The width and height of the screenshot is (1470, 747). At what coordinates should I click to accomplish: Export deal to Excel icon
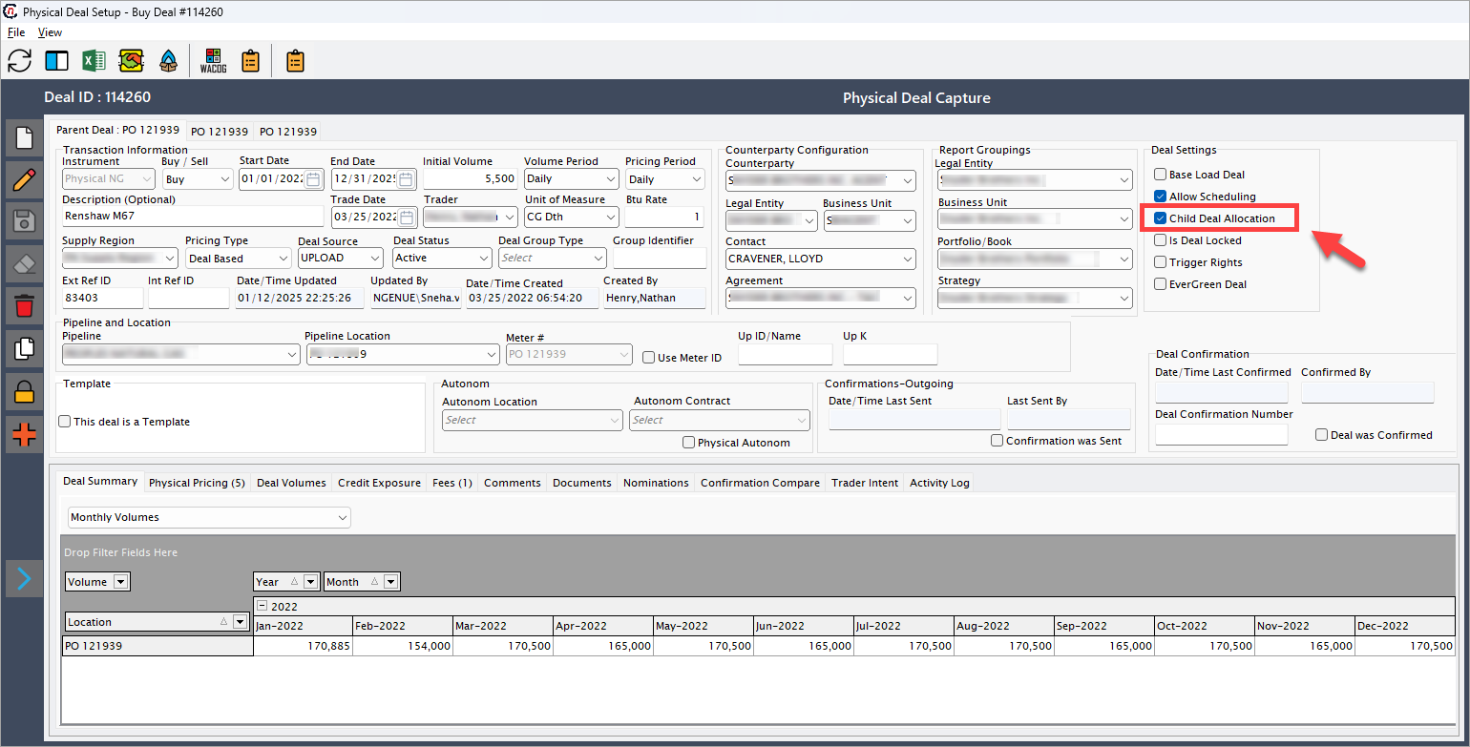click(x=94, y=61)
